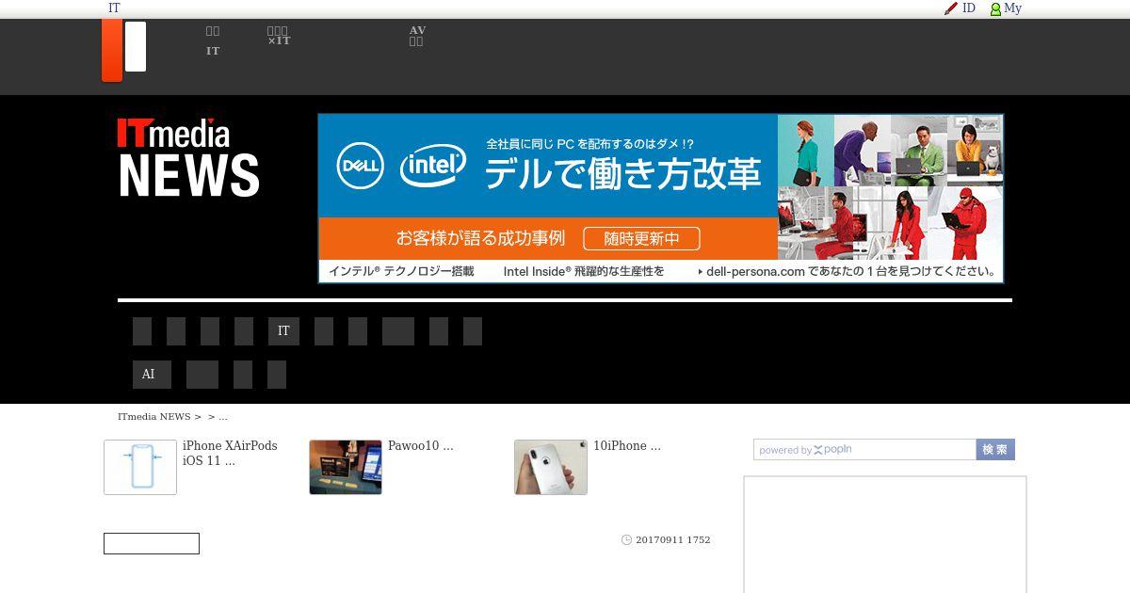Click the pencil icon beside ID
The height and width of the screenshot is (593, 1130).
(x=951, y=8)
